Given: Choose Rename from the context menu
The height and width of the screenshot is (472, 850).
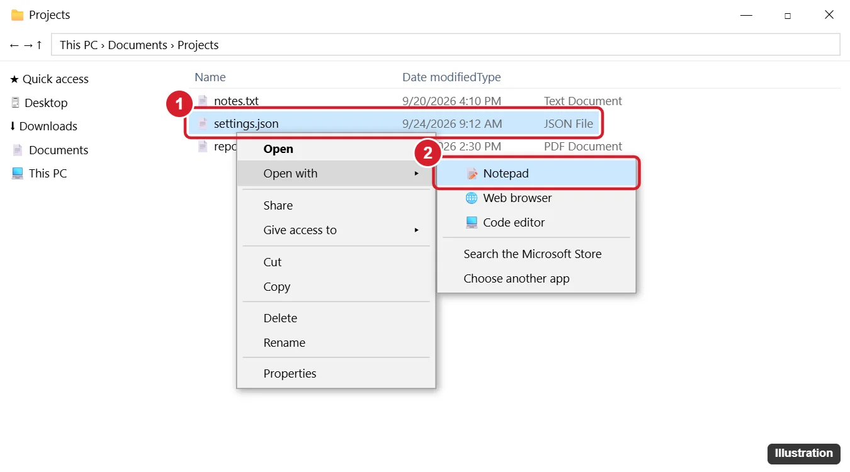Looking at the screenshot, I should point(336,343).
